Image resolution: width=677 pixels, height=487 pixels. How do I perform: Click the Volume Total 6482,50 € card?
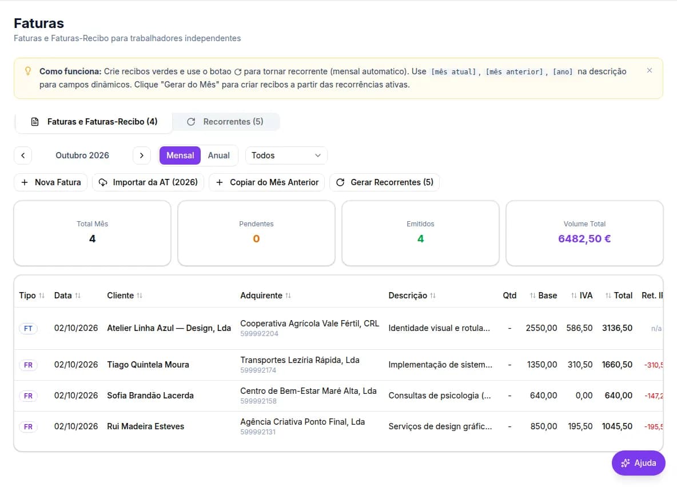coord(584,233)
